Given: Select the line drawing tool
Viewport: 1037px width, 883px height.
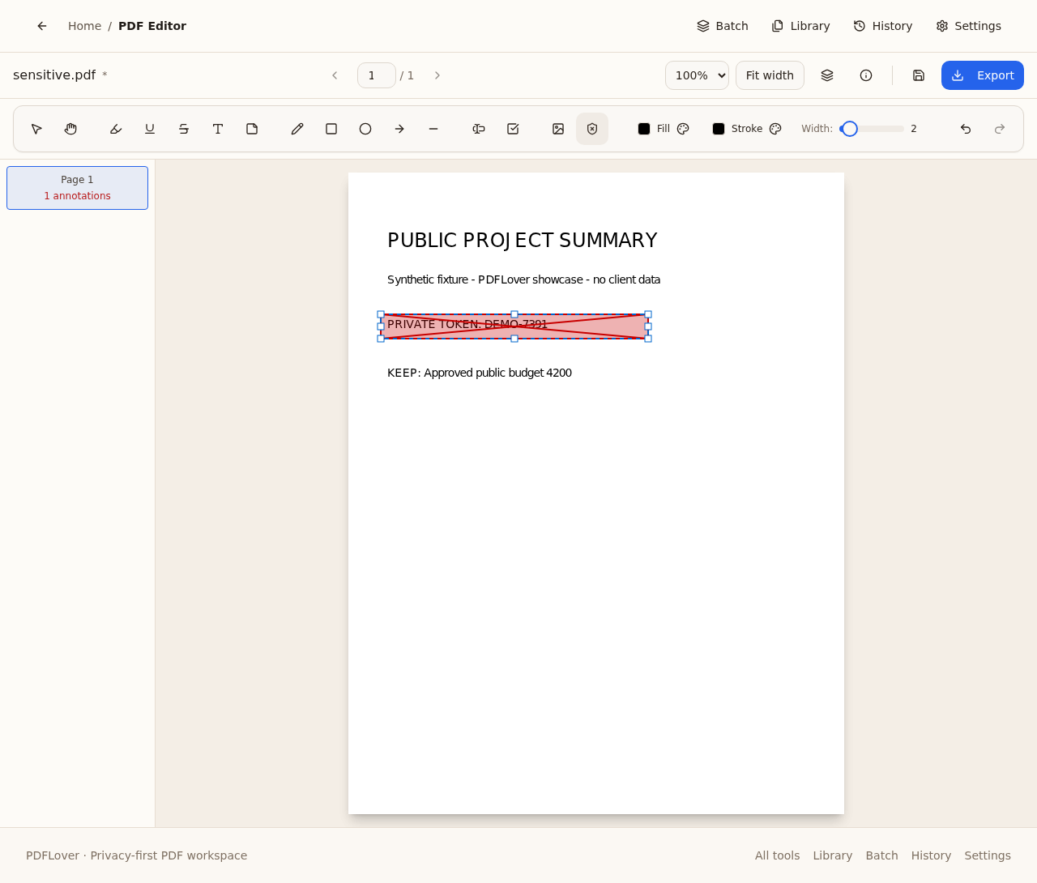Looking at the screenshot, I should click(433, 129).
